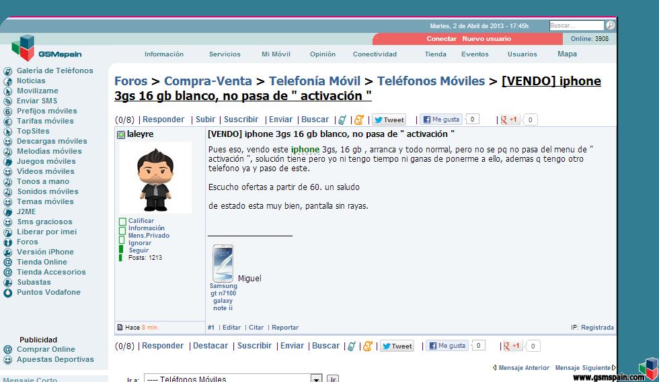
Task: Click the Editar link on the post
Action: click(231, 328)
